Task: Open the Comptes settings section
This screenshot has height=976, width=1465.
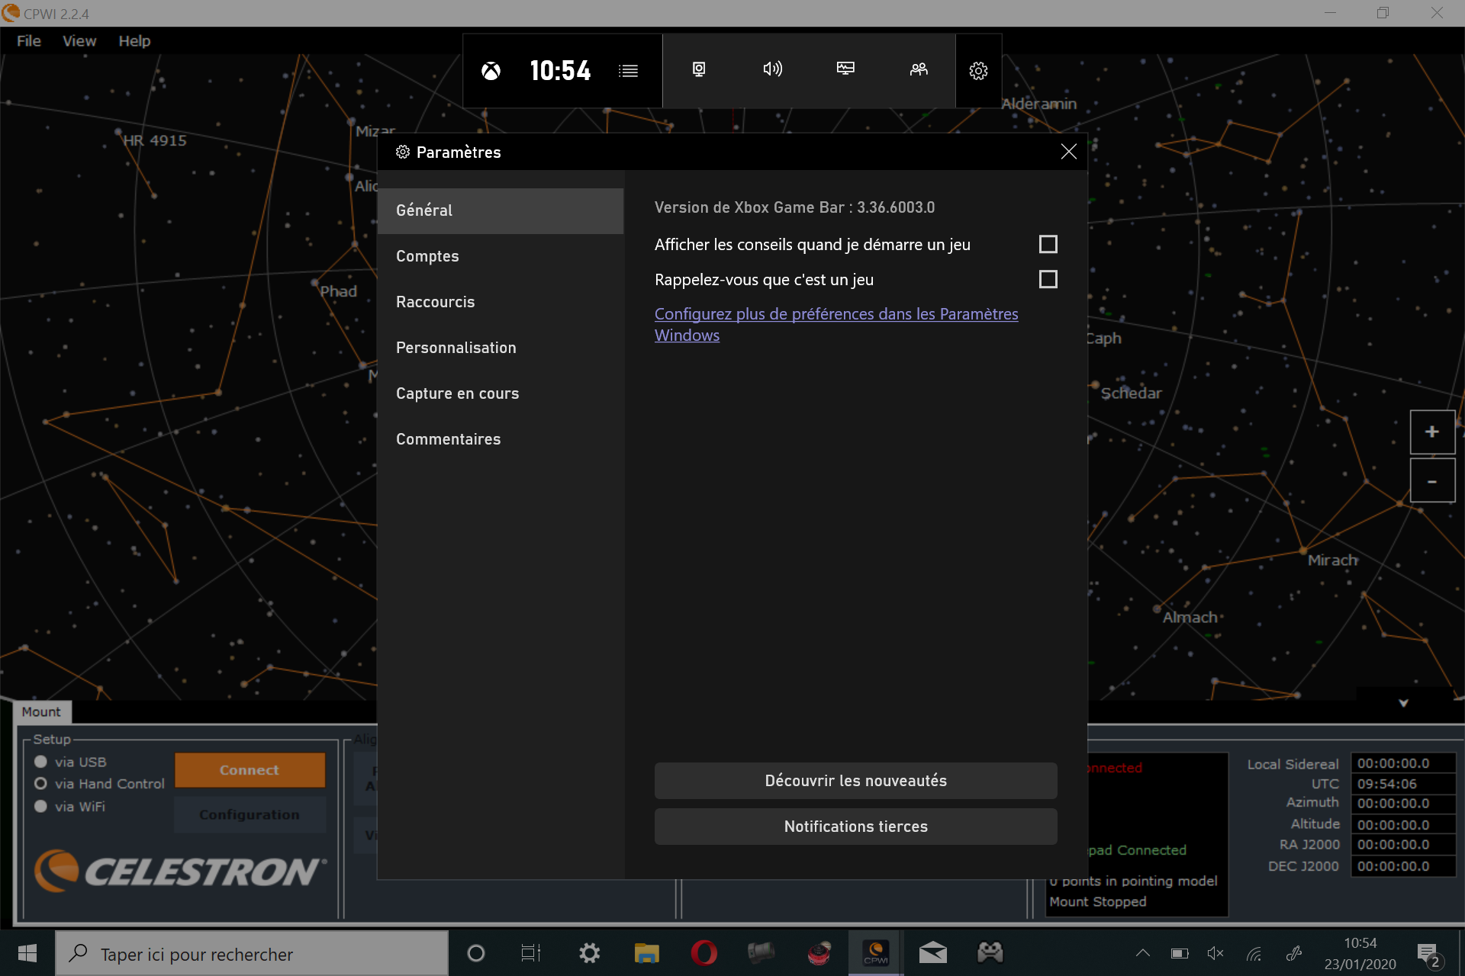Action: tap(501, 256)
